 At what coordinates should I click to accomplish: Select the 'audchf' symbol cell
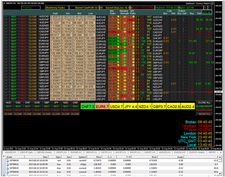point(83,160)
